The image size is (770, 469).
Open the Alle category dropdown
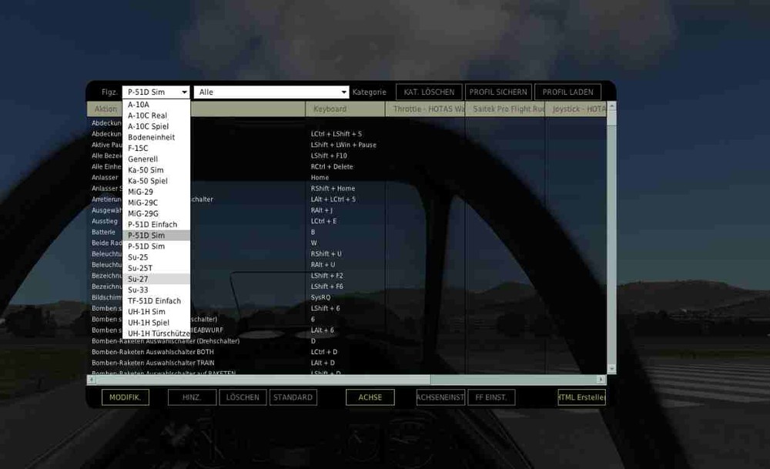pyautogui.click(x=271, y=92)
